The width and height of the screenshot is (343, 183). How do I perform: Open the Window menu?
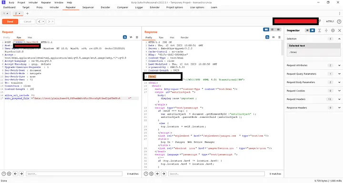click(x=59, y=3)
